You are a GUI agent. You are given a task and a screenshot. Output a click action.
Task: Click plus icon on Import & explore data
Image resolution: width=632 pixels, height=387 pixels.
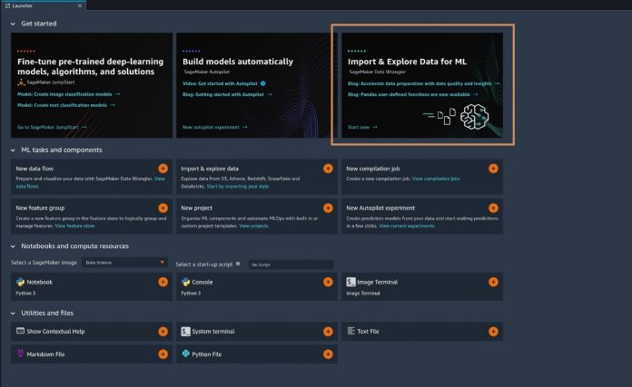(328, 169)
